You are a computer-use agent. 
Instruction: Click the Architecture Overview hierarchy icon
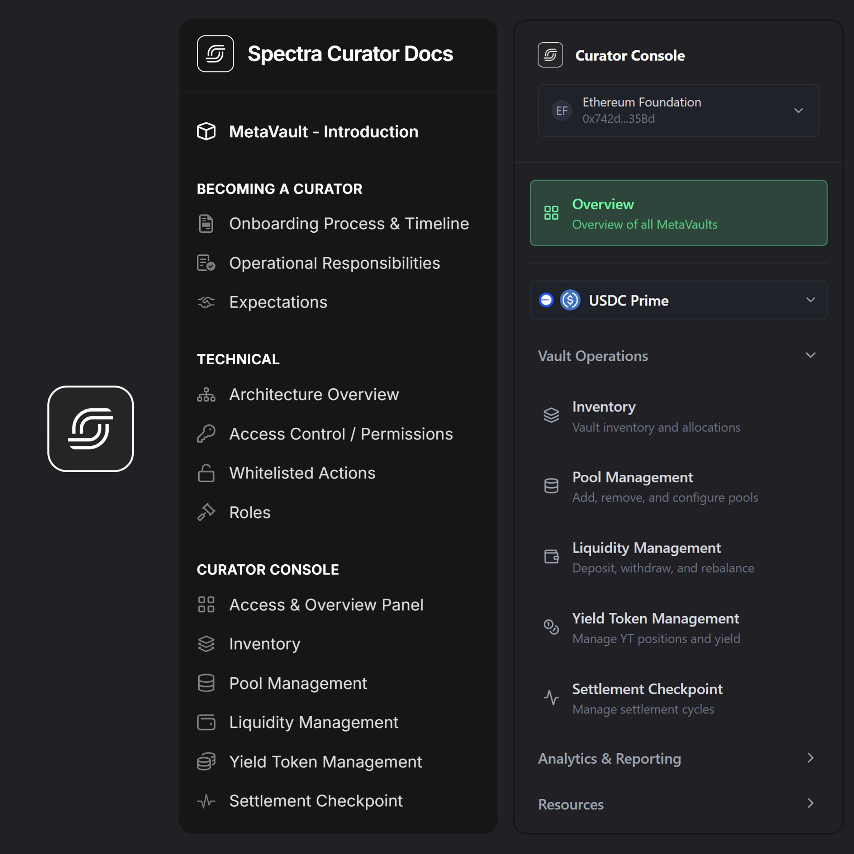[x=206, y=394]
